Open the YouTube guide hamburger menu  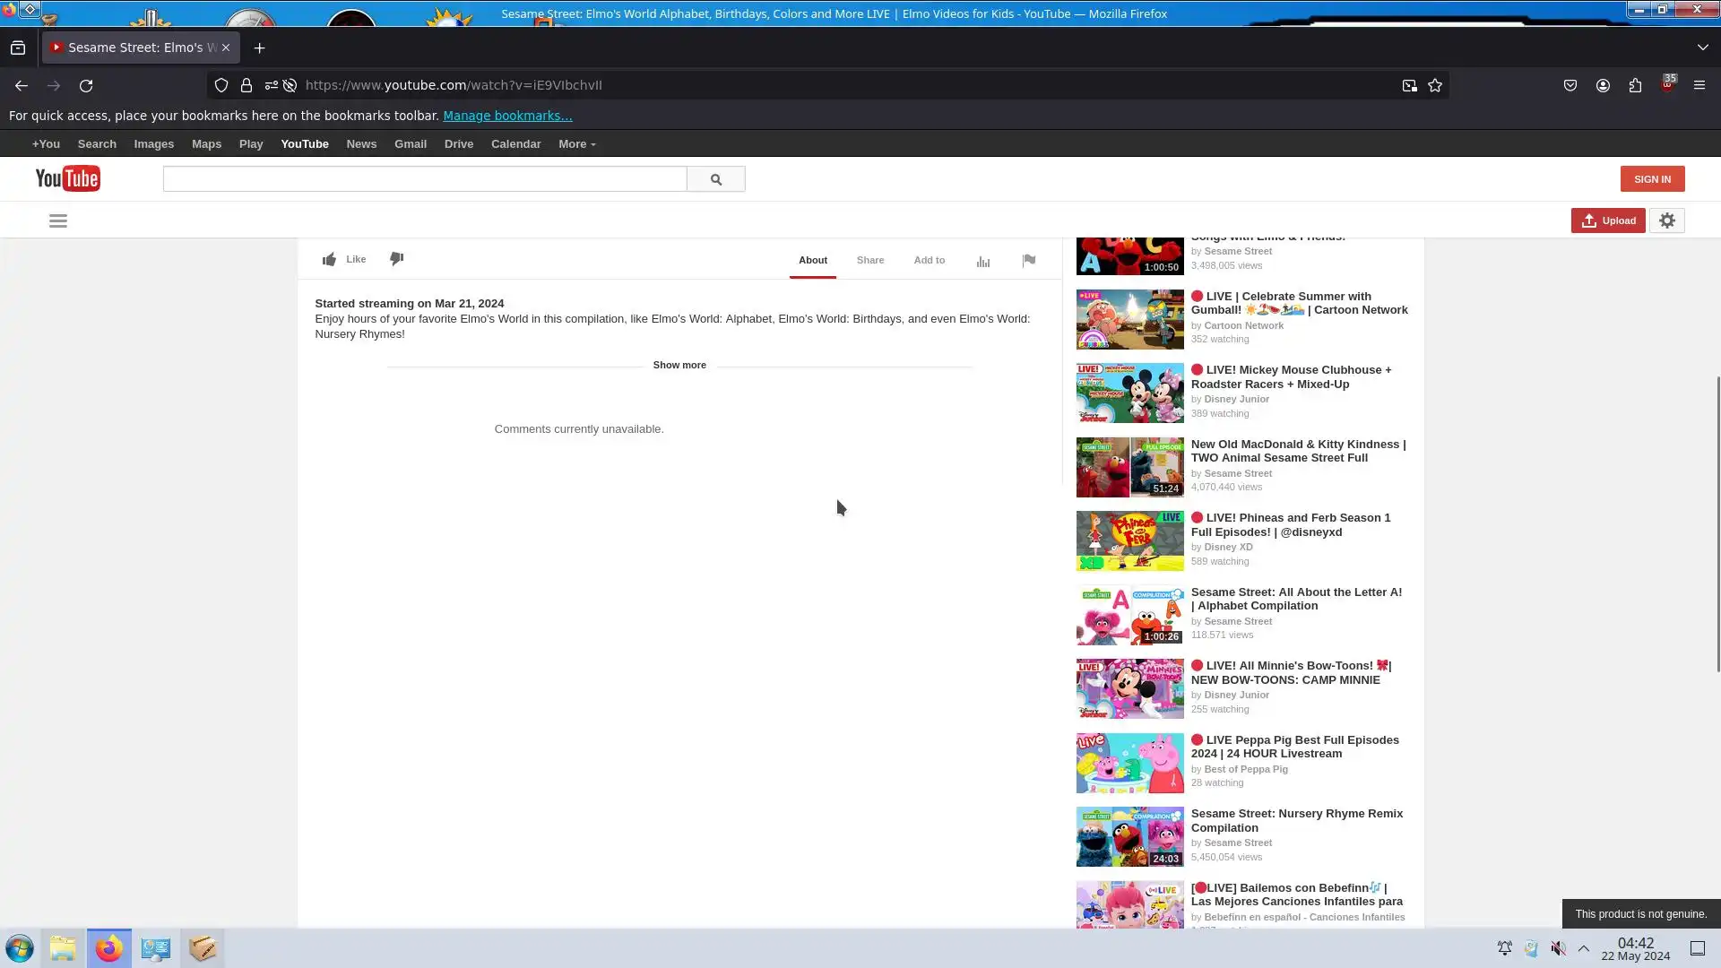[58, 221]
